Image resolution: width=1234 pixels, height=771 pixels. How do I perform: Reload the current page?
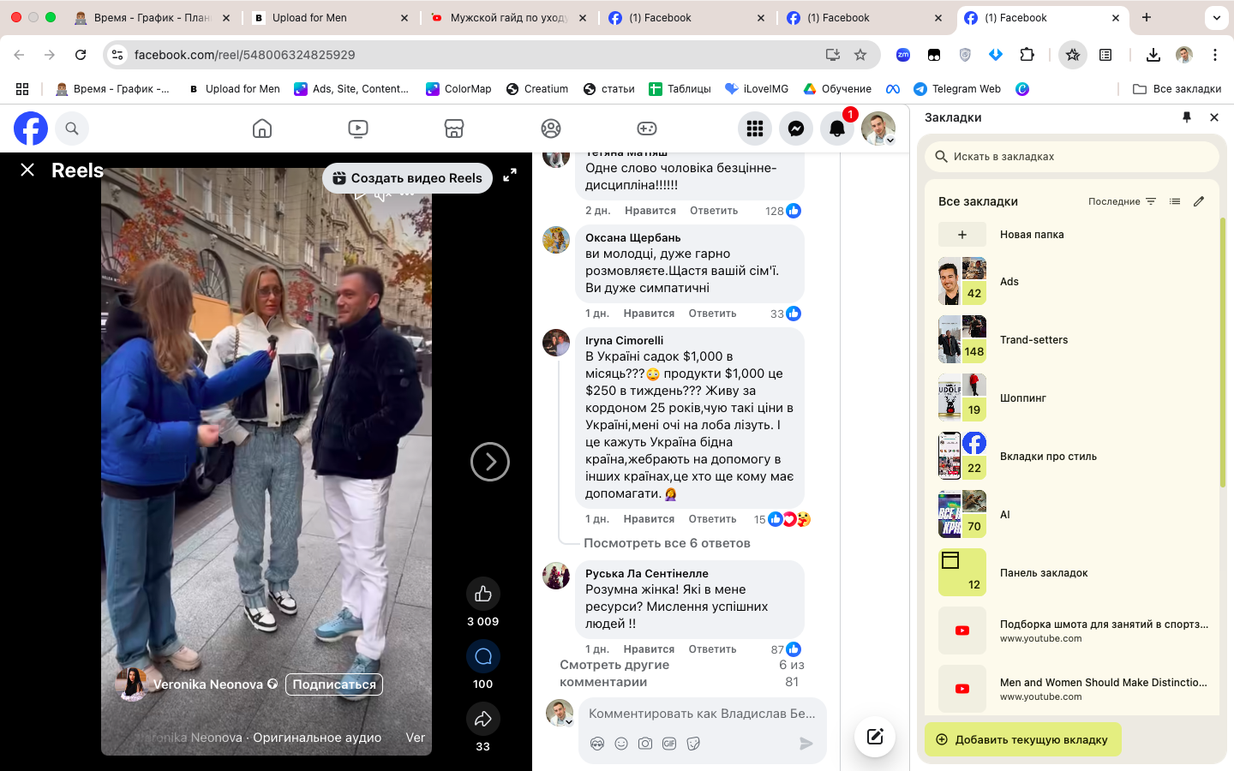coord(81,55)
